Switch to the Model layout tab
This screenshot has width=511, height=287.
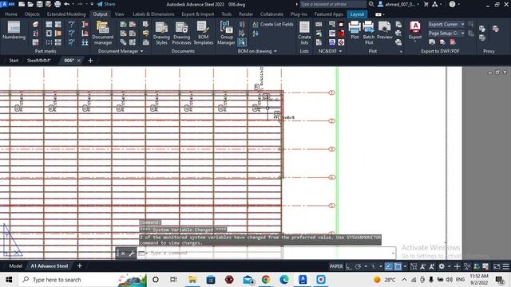[x=15, y=265]
